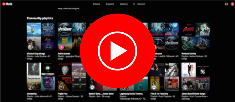Click the Action scores creator avatar
This screenshot has width=235, height=102.
[x=61, y=47]
